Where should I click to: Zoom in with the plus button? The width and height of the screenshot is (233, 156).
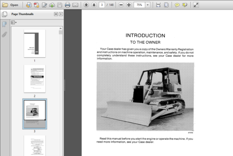[129, 5]
